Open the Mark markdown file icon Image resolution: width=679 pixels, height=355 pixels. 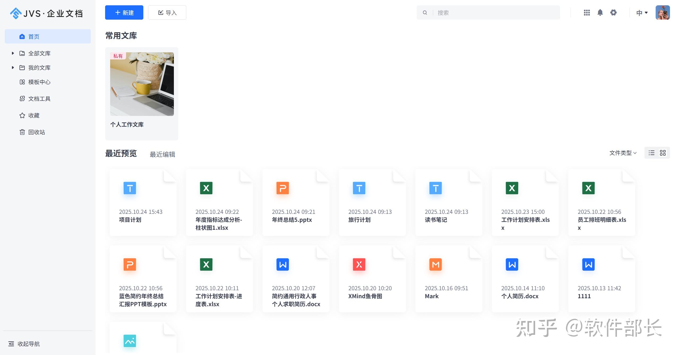click(435, 264)
